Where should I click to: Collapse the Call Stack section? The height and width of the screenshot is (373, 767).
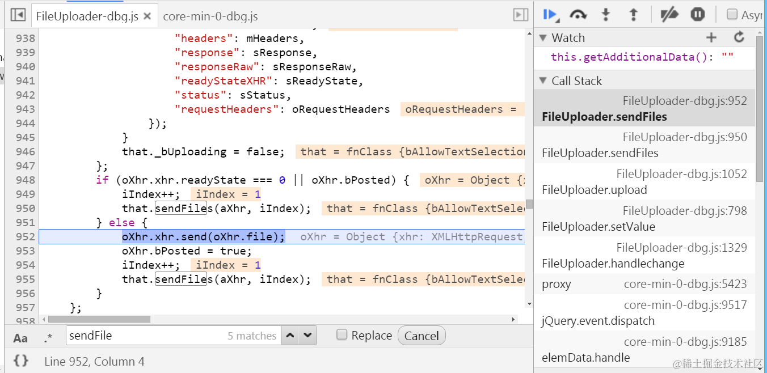(543, 81)
